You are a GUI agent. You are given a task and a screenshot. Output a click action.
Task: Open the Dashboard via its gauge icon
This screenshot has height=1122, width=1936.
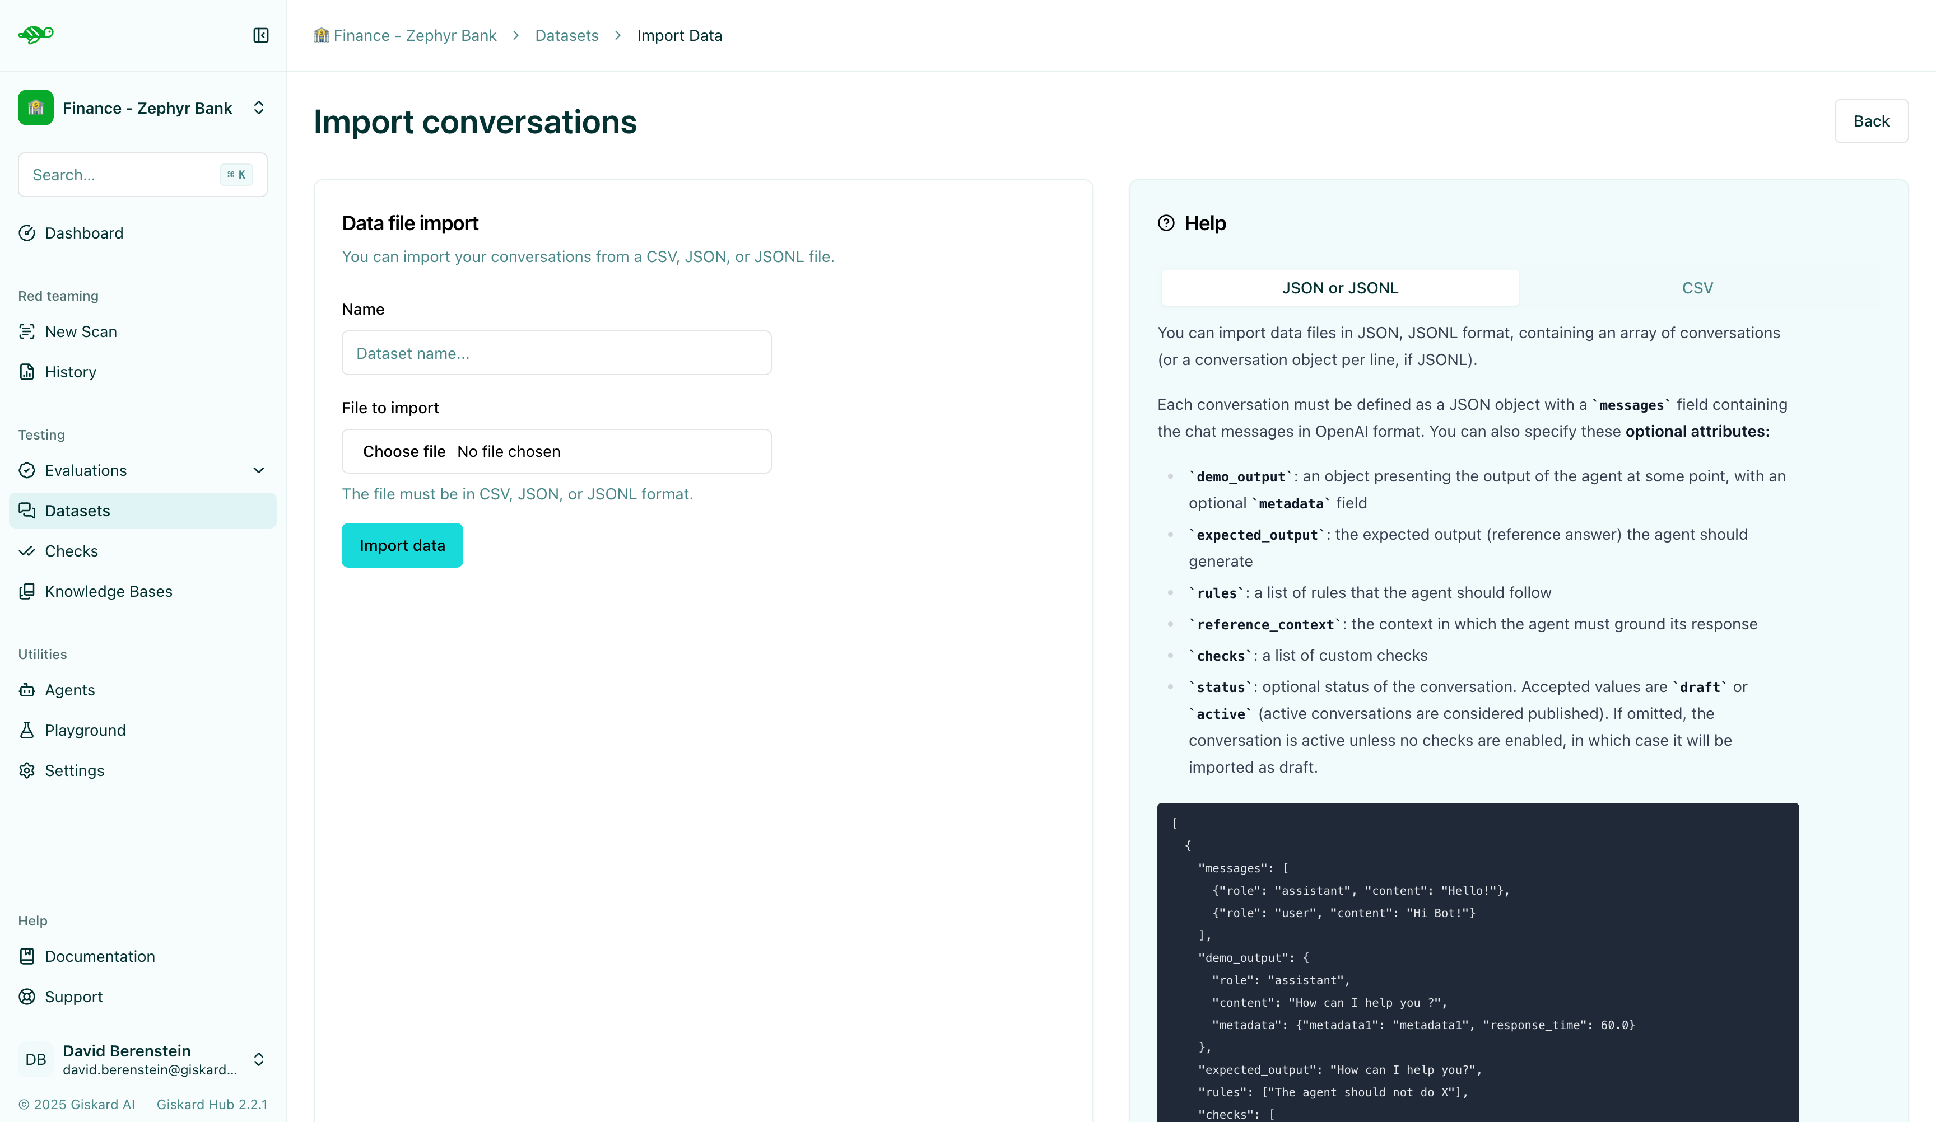coord(27,233)
